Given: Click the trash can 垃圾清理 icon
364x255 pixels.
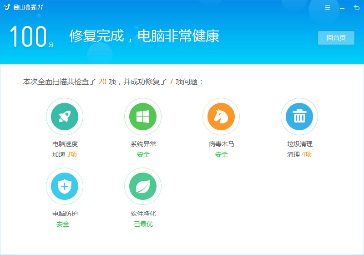Looking at the screenshot, I should pyautogui.click(x=299, y=117).
